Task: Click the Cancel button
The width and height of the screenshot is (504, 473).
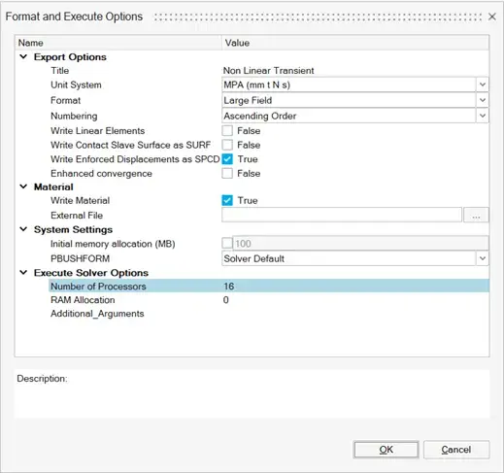Action: tap(456, 450)
